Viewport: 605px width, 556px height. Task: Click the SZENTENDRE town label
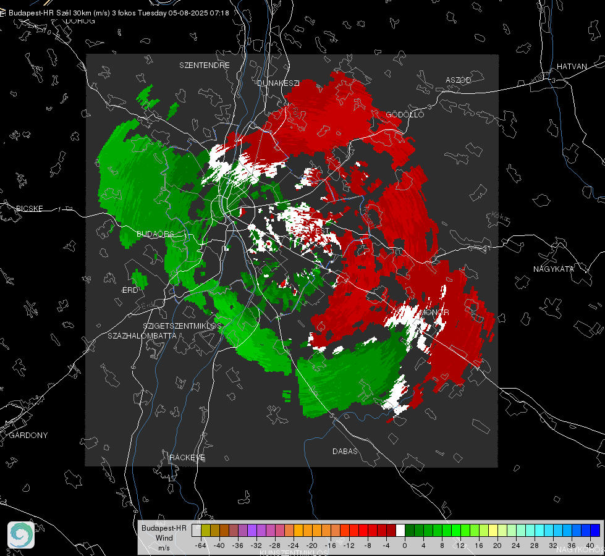(205, 65)
